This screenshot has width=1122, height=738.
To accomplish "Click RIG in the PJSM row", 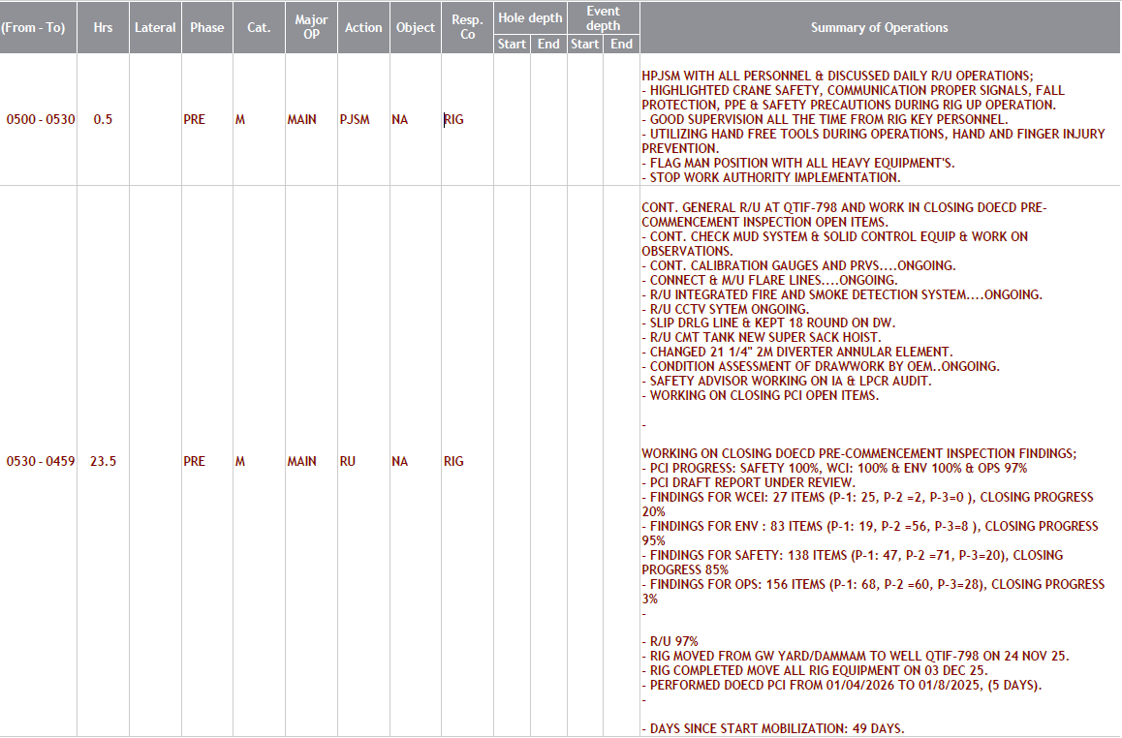I will pyautogui.click(x=454, y=120).
